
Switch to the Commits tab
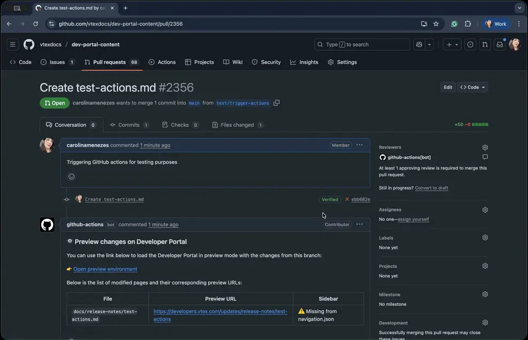[x=129, y=125]
